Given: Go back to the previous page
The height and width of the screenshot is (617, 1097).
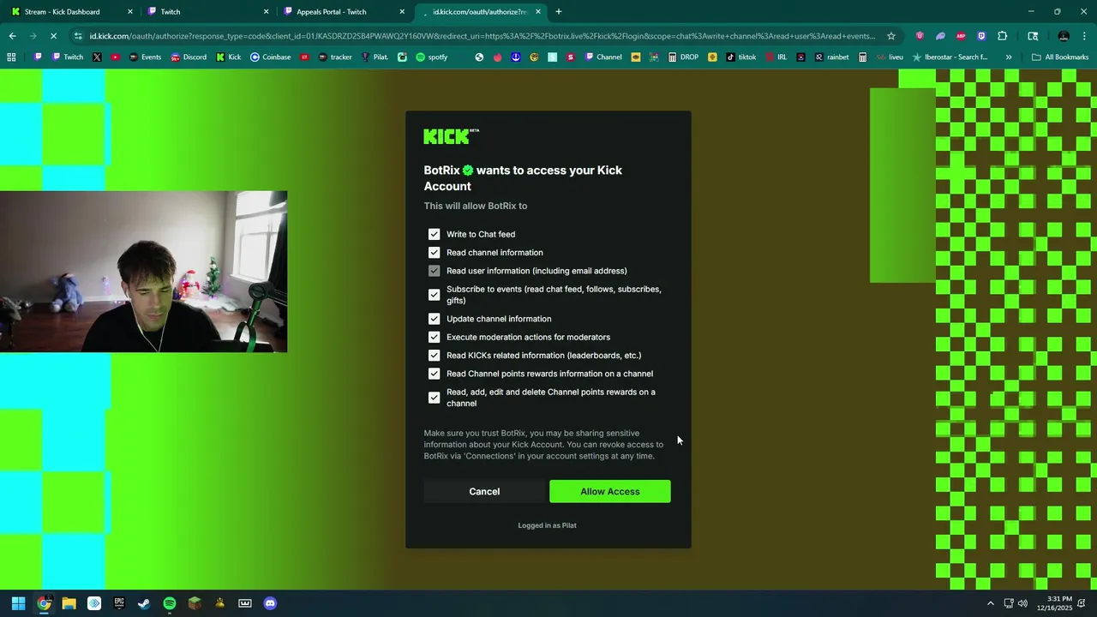Looking at the screenshot, I should click(13, 36).
